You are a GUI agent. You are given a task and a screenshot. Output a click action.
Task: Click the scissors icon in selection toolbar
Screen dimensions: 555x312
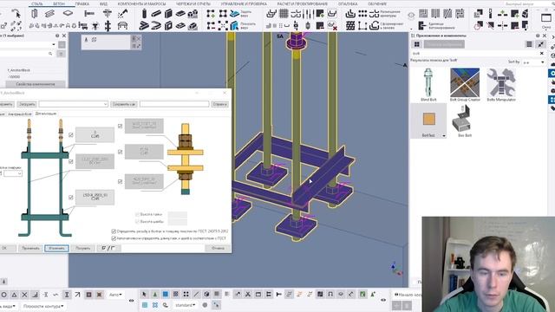click(x=248, y=295)
